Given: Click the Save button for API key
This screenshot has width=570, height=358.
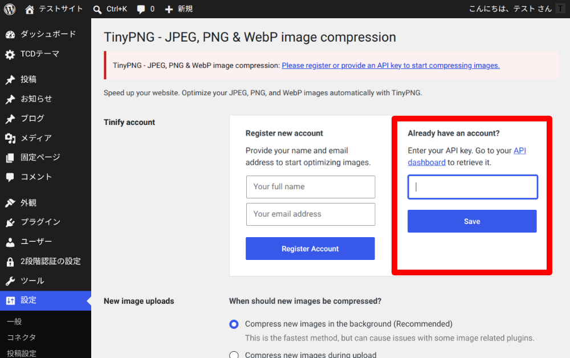Looking at the screenshot, I should point(472,221).
